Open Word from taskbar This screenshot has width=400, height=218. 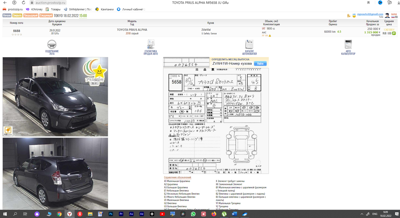tap(234, 214)
